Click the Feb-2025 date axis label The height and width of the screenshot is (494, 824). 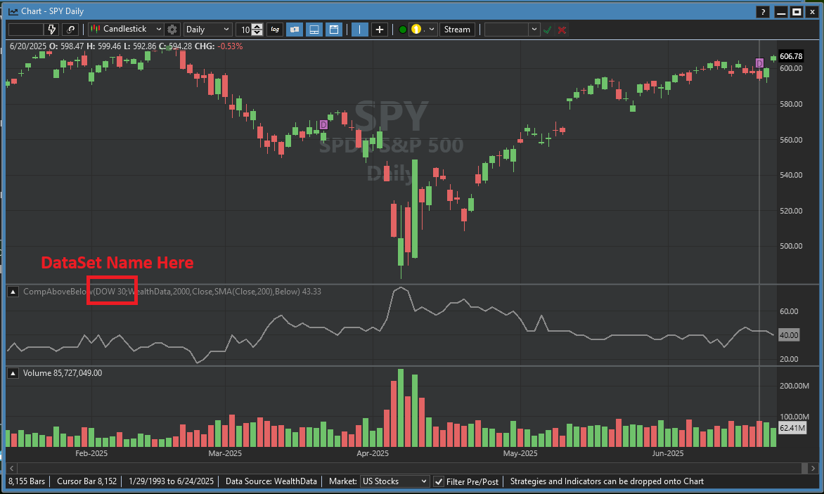pyautogui.click(x=91, y=453)
